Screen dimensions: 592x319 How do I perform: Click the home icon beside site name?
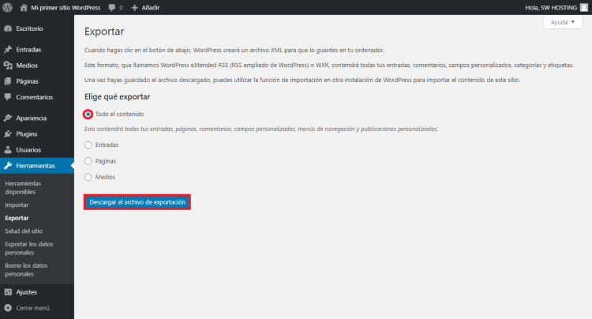(x=24, y=8)
